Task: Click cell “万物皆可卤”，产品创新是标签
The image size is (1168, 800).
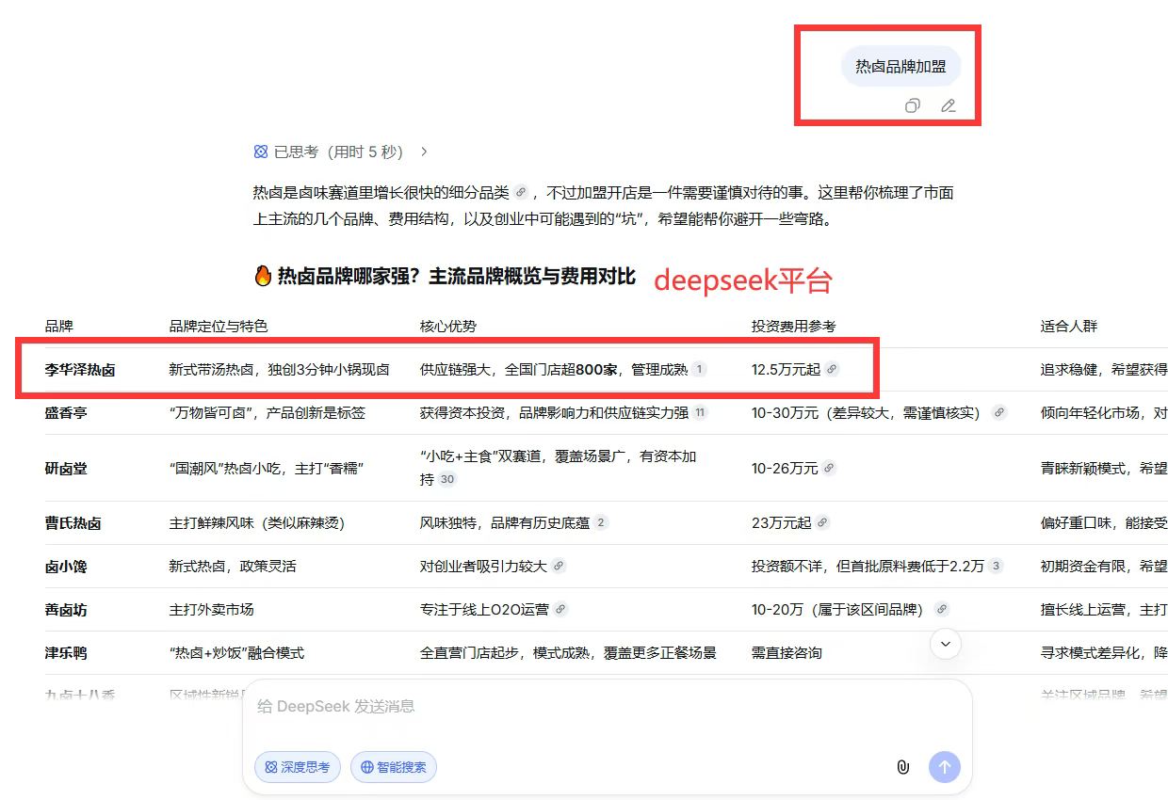Action: coord(268,413)
